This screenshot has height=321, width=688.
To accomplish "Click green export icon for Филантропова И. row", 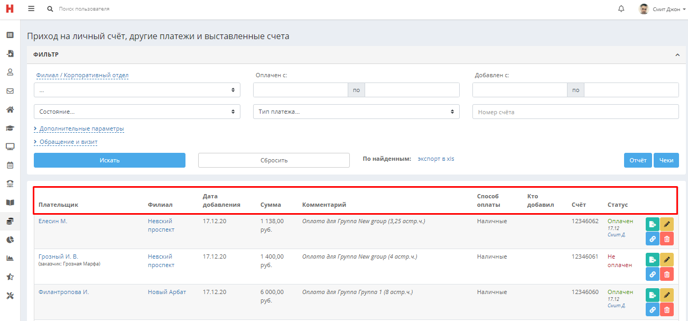I will point(652,295).
